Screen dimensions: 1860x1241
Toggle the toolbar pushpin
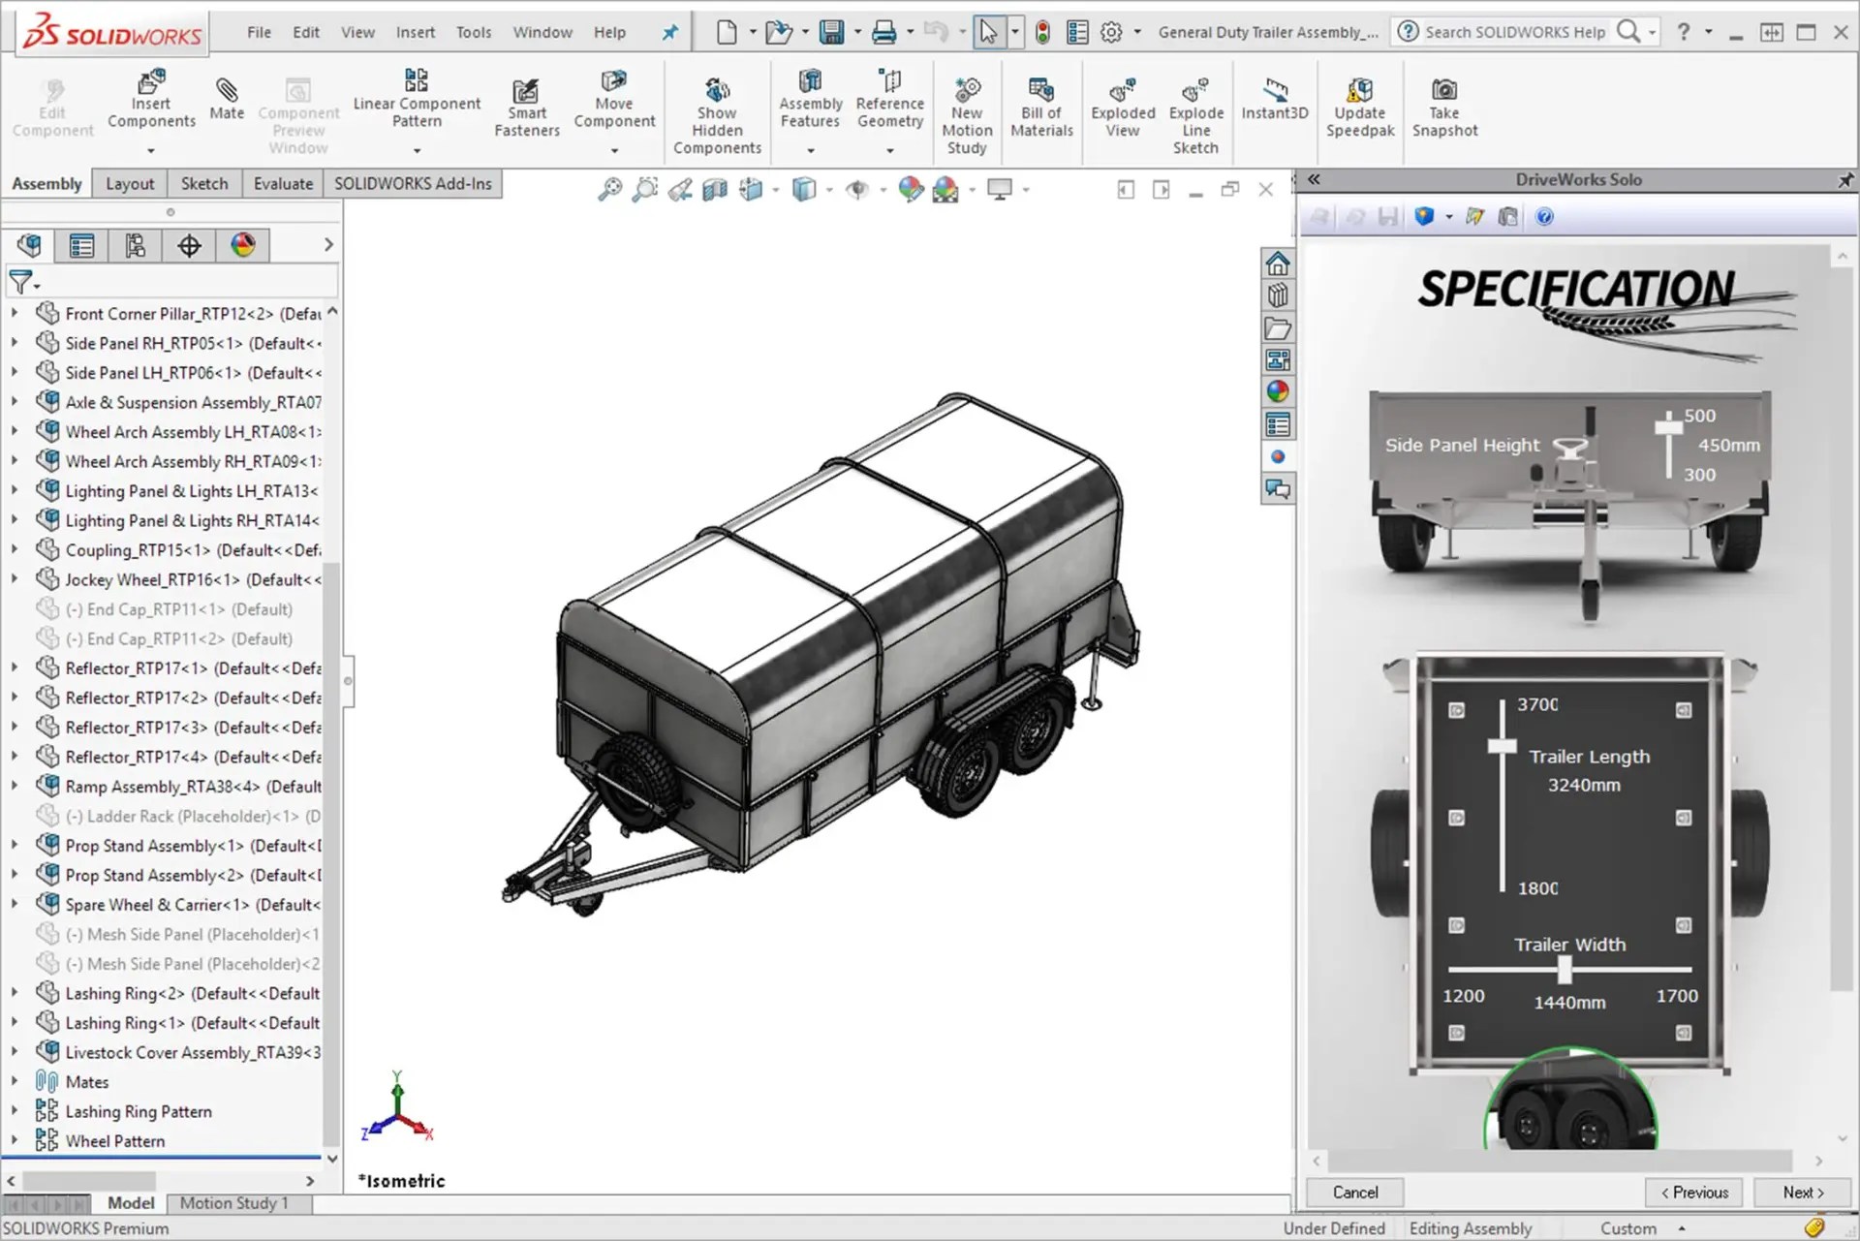(x=669, y=31)
